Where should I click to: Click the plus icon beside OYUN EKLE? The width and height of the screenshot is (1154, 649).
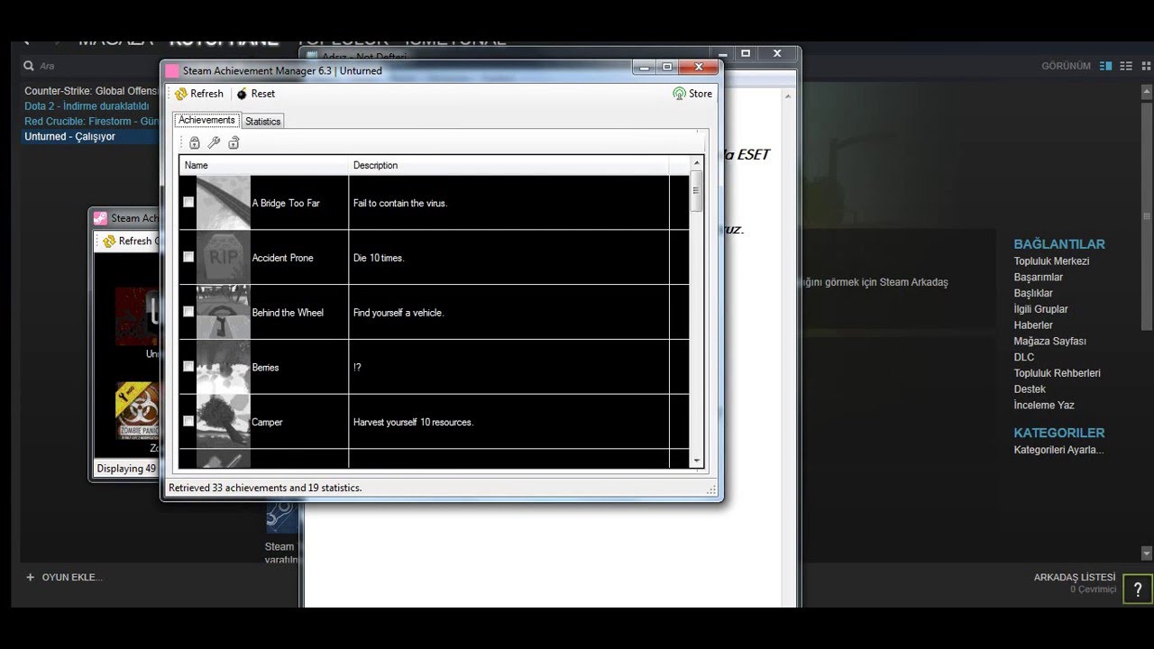[x=30, y=577]
